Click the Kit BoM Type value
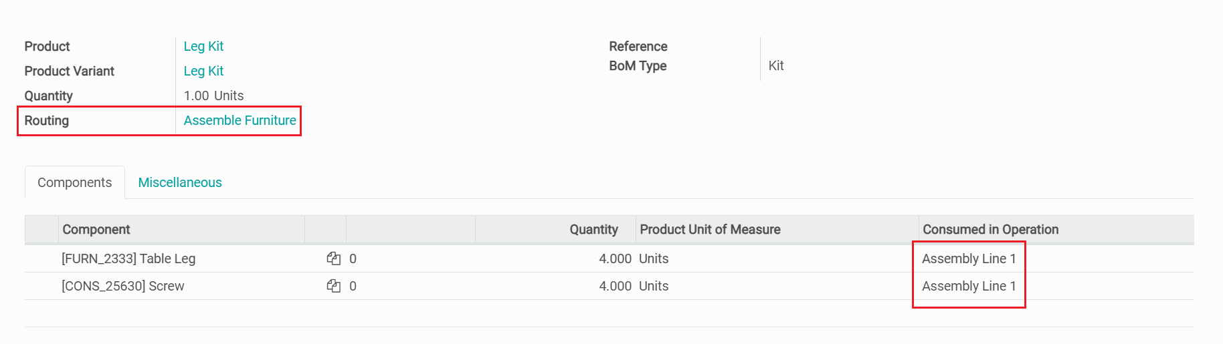This screenshot has width=1223, height=344. 776,65
